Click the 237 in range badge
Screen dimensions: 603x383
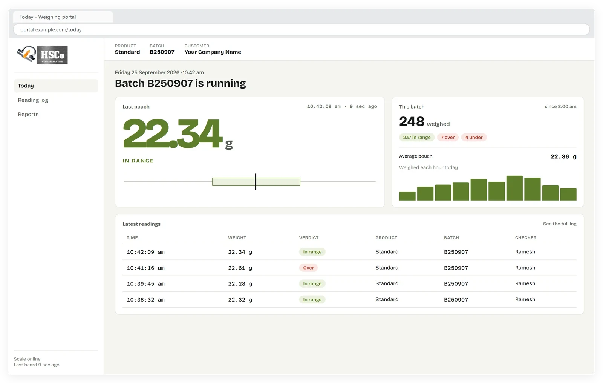pos(417,137)
